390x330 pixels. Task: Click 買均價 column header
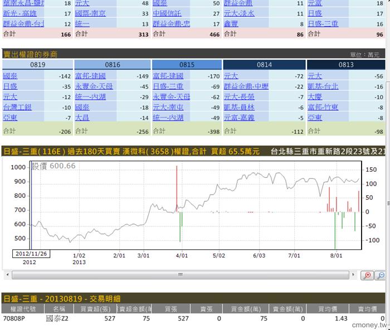click(x=328, y=309)
